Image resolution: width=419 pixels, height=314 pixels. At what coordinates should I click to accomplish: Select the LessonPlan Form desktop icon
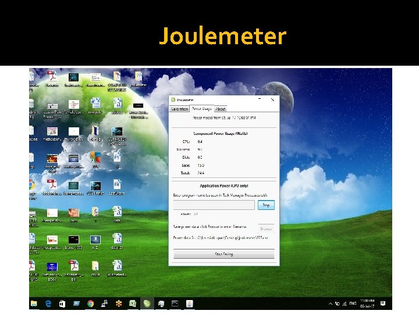pyautogui.click(x=52, y=110)
